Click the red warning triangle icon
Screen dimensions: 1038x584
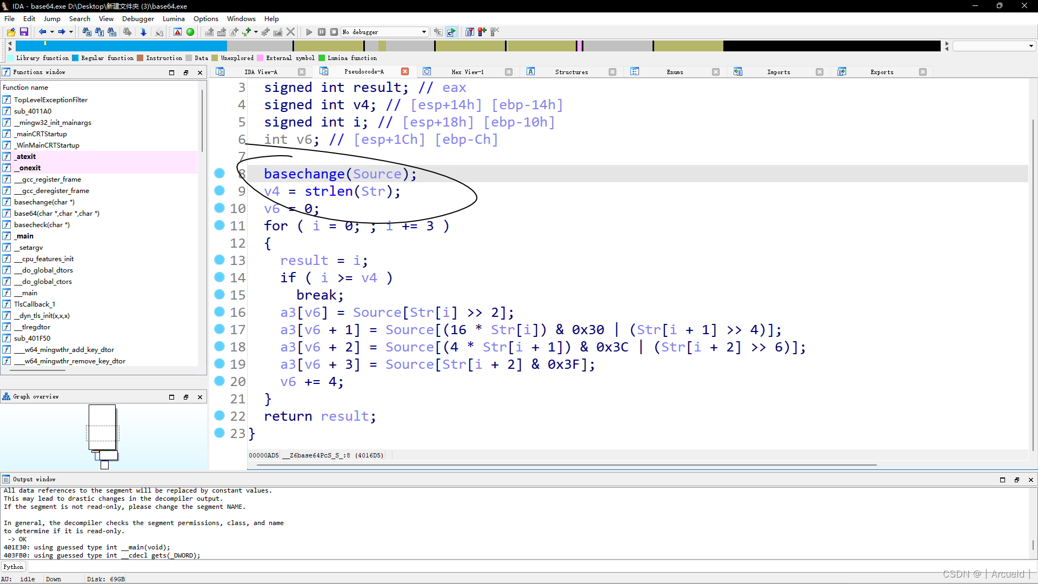pyautogui.click(x=177, y=32)
